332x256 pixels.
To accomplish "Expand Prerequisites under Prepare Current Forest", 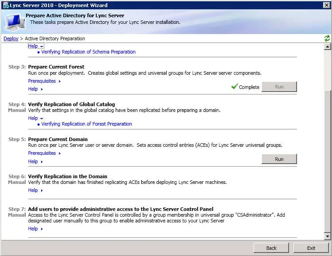I will pos(44,81).
